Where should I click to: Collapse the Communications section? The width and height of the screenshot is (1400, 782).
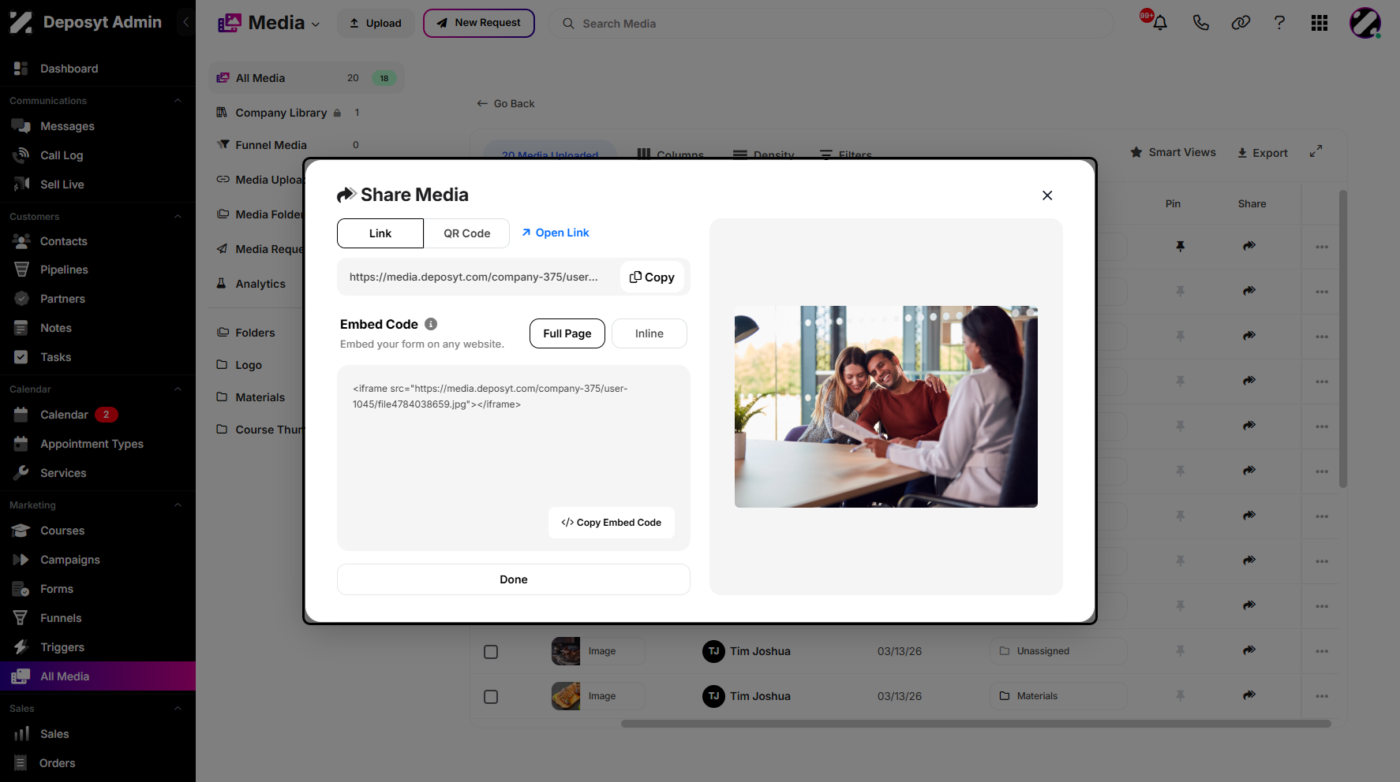(178, 101)
